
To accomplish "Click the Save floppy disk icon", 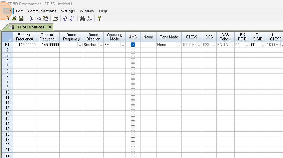I will pyautogui.click(x=21, y=18).
